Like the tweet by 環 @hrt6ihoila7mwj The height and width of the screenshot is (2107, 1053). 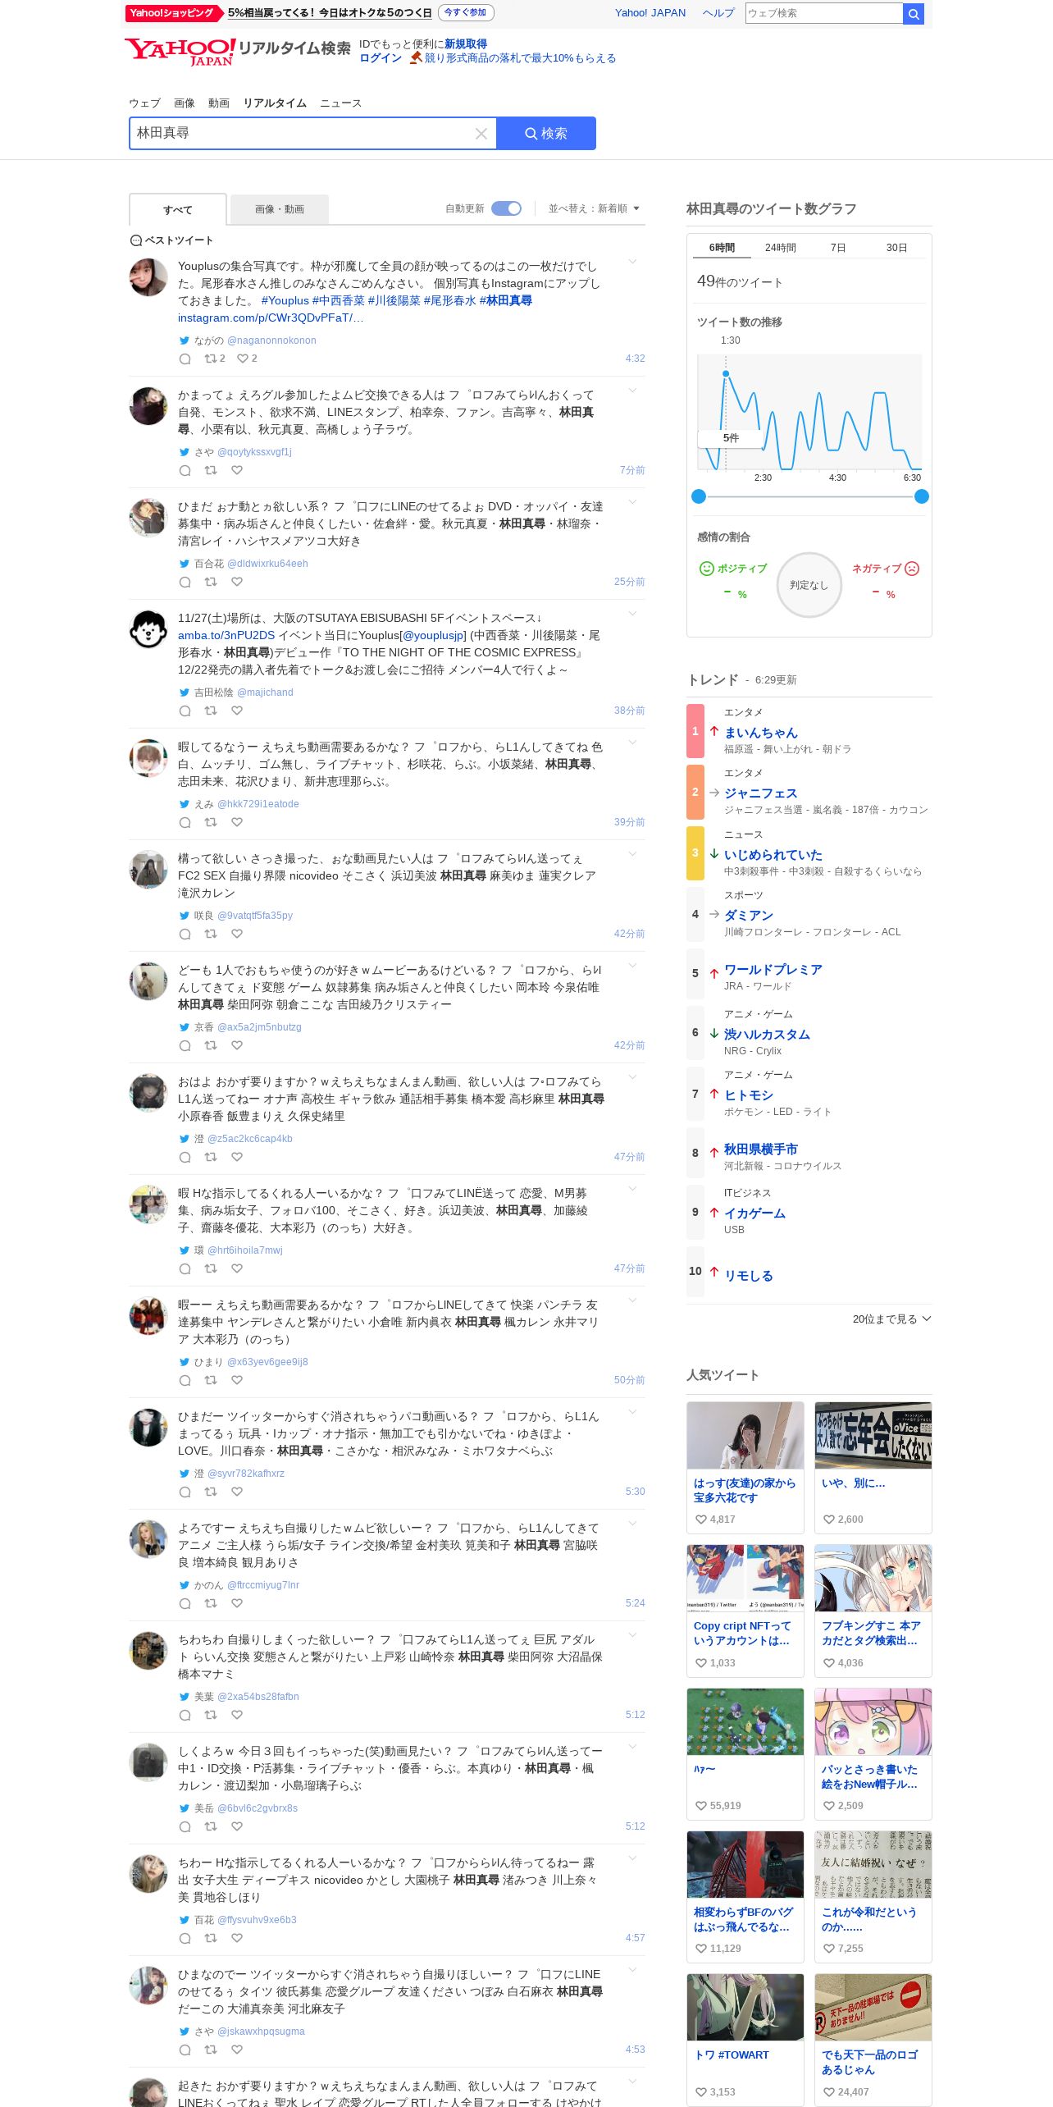[237, 1268]
